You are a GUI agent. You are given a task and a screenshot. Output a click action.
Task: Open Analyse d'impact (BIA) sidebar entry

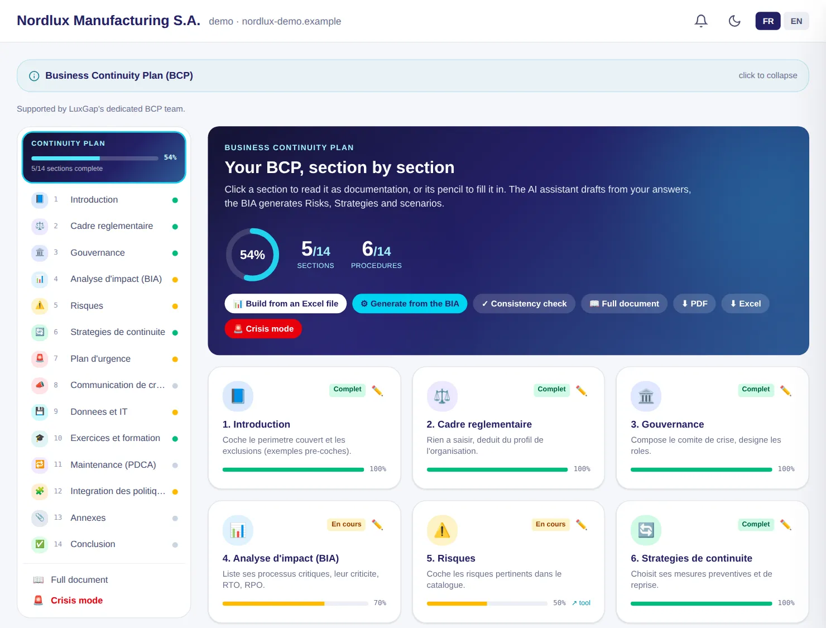tap(104, 279)
